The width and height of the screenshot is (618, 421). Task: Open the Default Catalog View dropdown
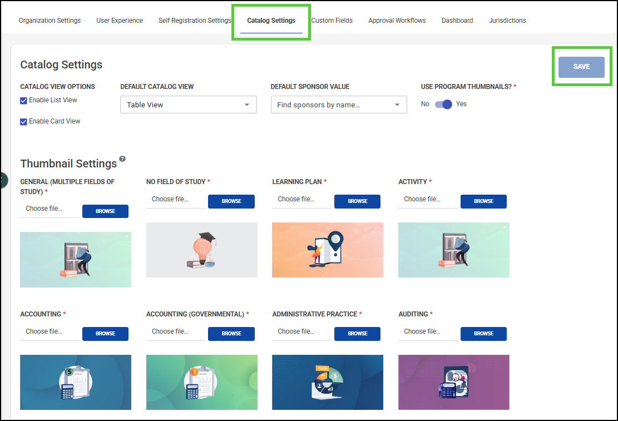click(x=189, y=105)
